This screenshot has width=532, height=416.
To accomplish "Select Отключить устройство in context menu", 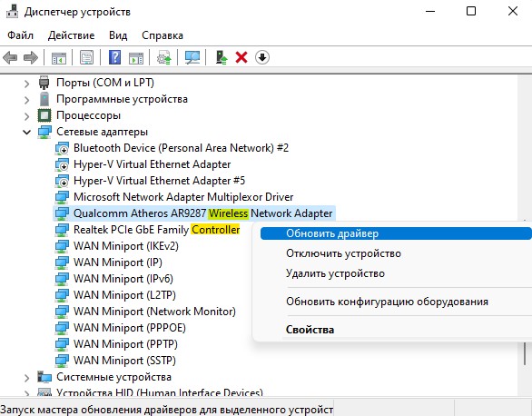I will tap(343, 253).
